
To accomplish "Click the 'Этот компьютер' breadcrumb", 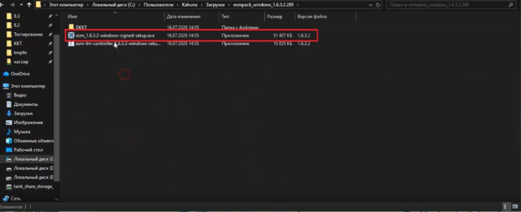I will tap(66, 5).
